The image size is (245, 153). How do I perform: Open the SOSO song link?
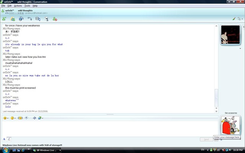16,13
